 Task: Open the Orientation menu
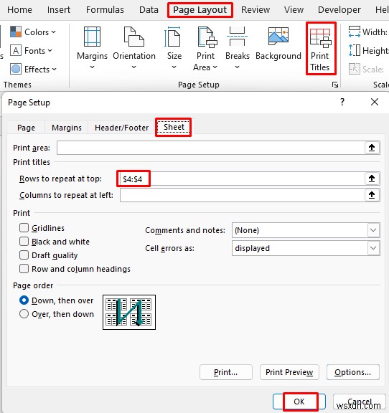point(134,48)
